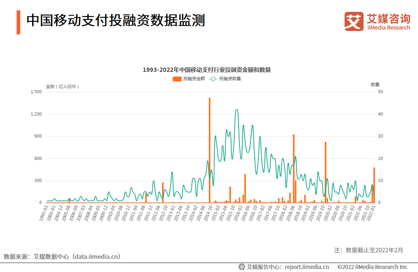Click the 600 value on left axis
418x272 pixels.
pos(38,158)
